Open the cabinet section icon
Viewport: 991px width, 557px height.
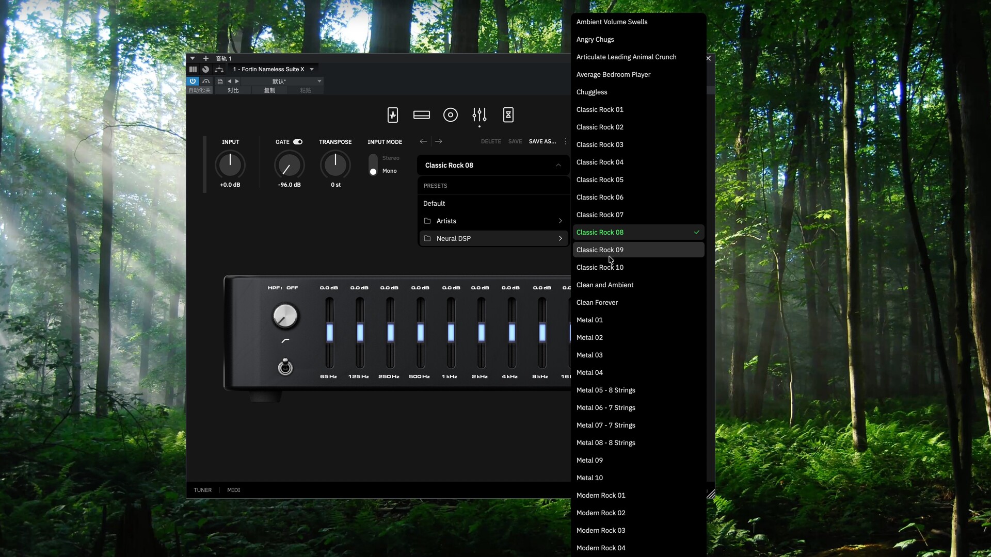(451, 114)
